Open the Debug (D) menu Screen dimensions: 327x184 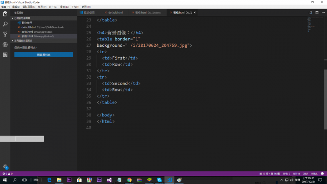tap(64, 7)
